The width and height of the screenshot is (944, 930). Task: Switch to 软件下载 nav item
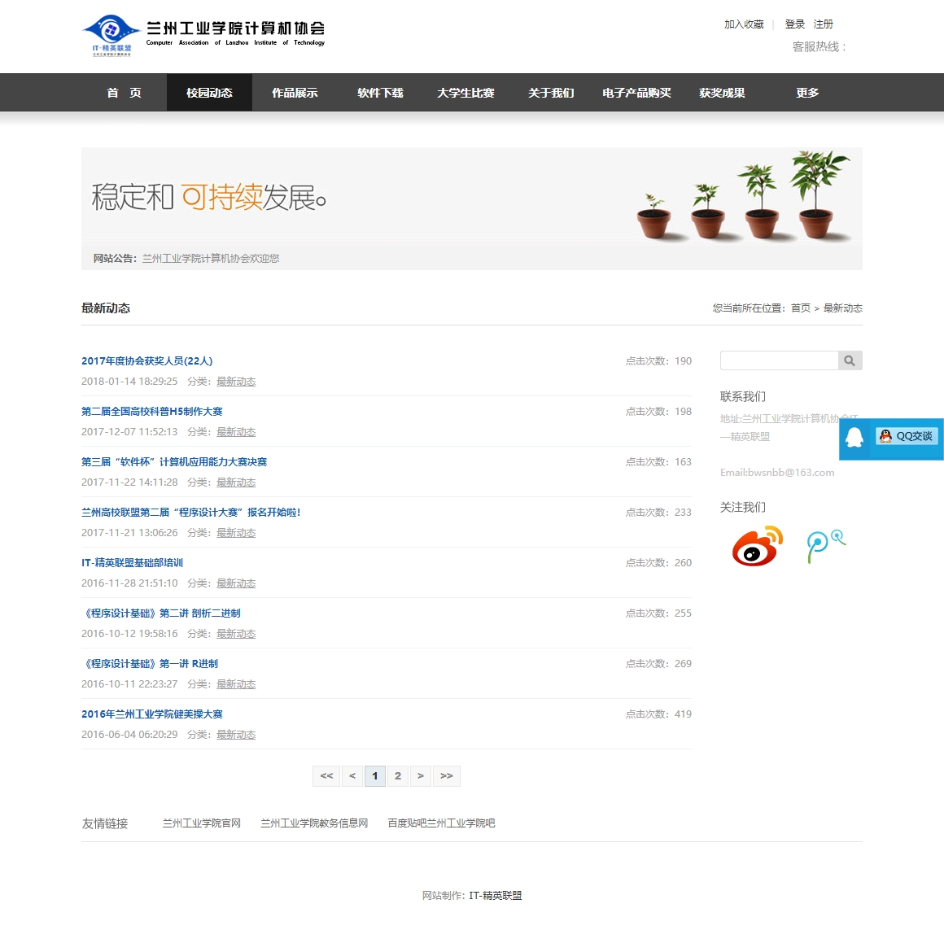pyautogui.click(x=380, y=93)
